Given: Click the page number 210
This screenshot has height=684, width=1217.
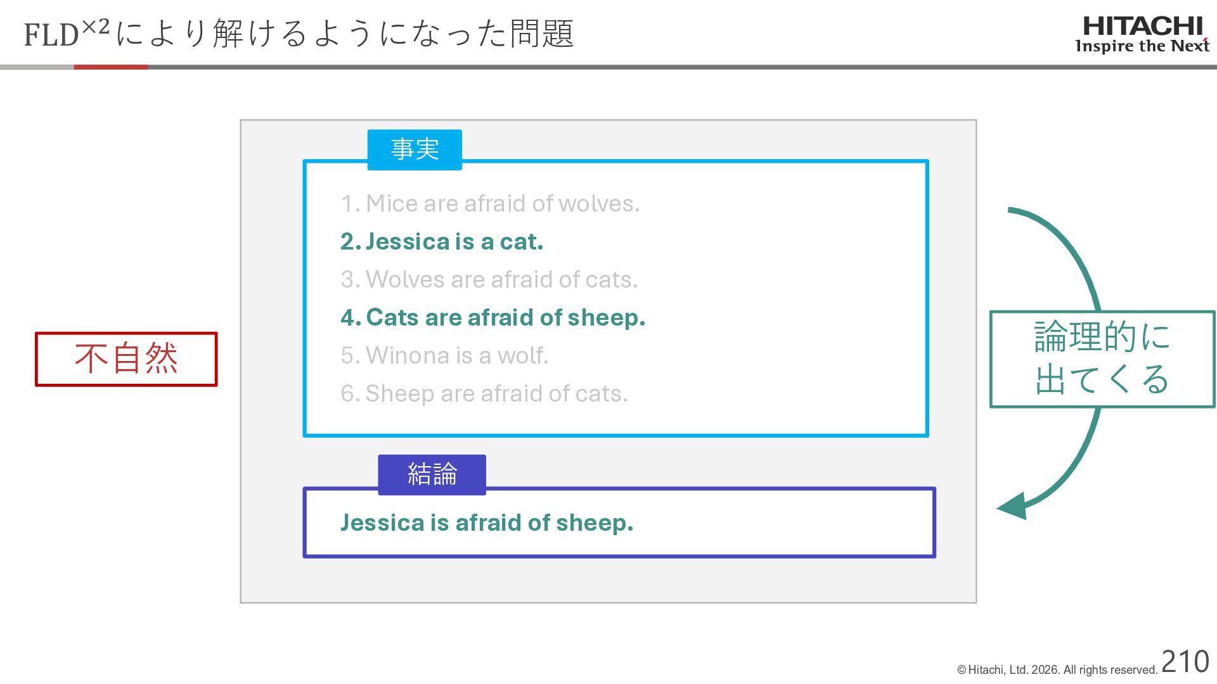Looking at the screenshot, I should [1185, 662].
